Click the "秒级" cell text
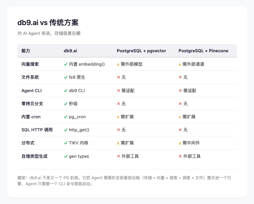The width and height of the screenshot is (254, 204). (73, 104)
